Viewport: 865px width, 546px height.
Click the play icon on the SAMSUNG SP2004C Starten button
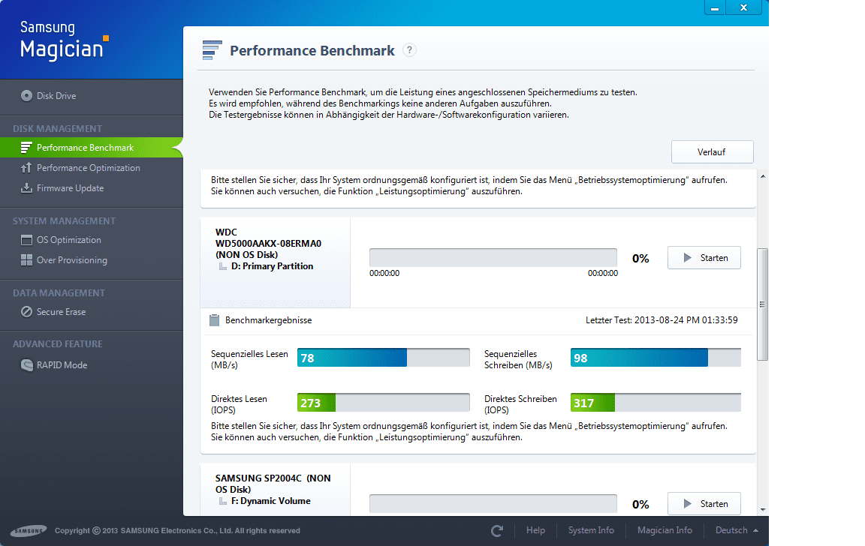point(687,503)
